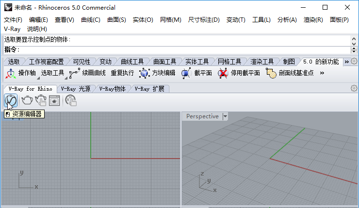The height and width of the screenshot is (208, 359).
Task: Open the 曲线(C) menu
Action: 91,20
